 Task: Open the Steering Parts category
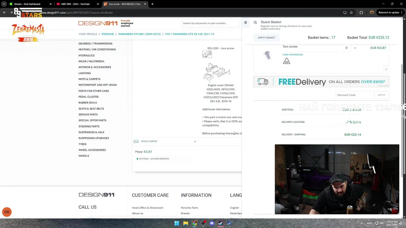click(89, 126)
